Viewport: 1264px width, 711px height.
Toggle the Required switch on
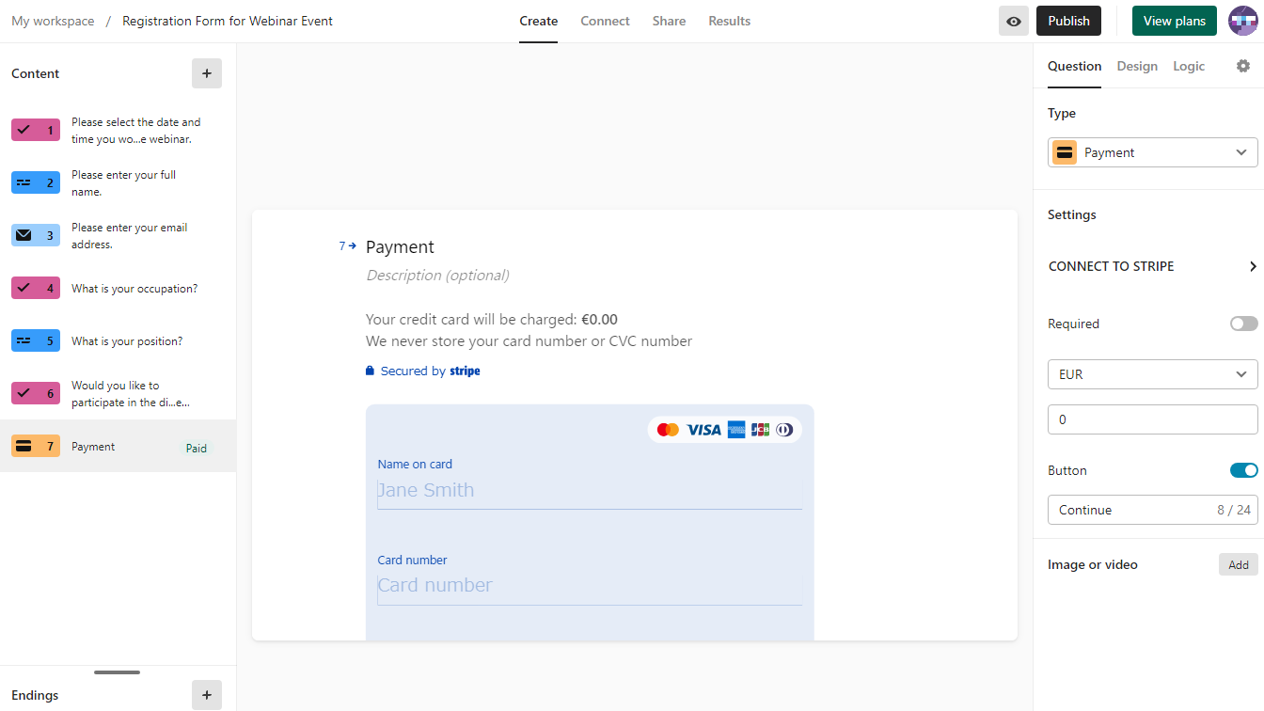pos(1243,324)
